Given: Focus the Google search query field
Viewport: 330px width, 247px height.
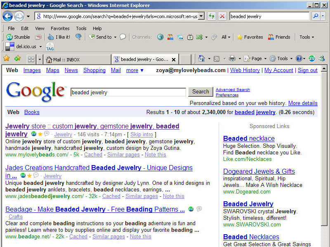Looking at the screenshot, I should pos(128,92).
